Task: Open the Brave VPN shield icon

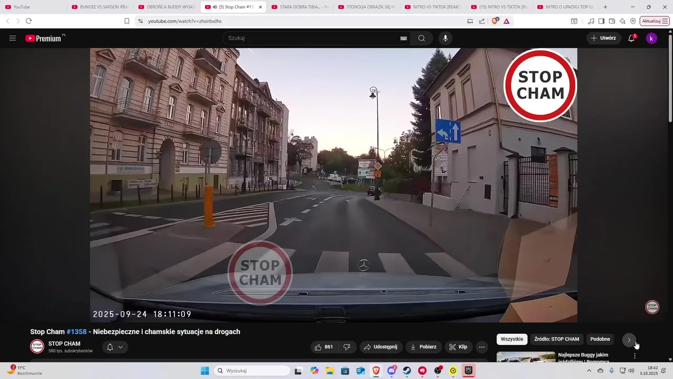Action: (633, 21)
